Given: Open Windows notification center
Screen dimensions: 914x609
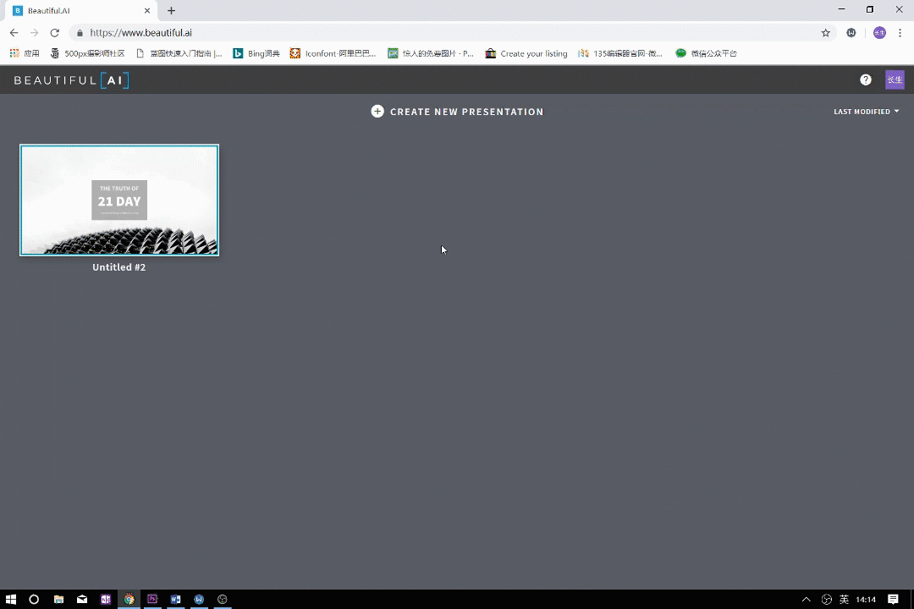Looking at the screenshot, I should click(x=893, y=599).
